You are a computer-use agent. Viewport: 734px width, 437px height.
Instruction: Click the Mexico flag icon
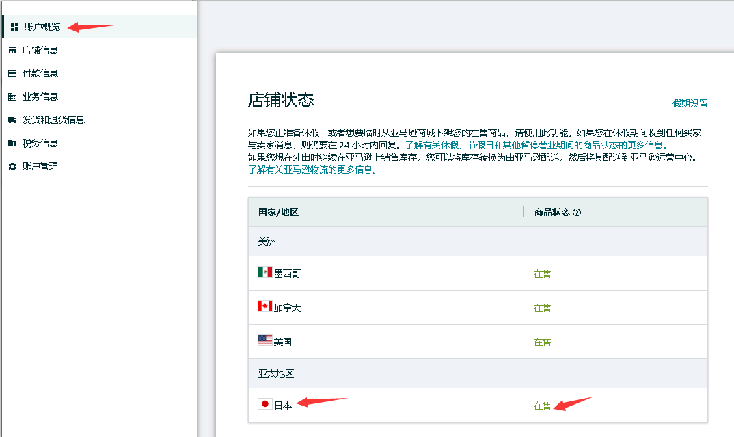266,273
